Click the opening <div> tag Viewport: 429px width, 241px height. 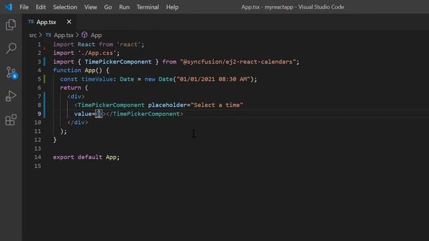[76, 96]
